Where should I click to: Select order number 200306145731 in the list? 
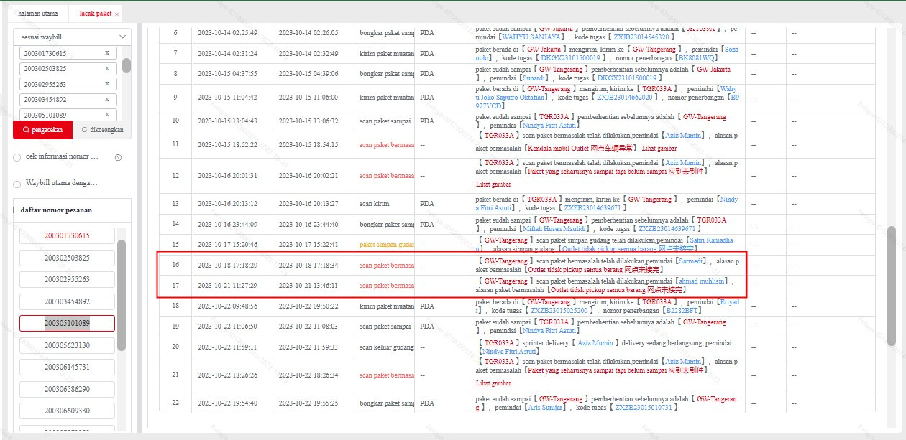click(67, 367)
